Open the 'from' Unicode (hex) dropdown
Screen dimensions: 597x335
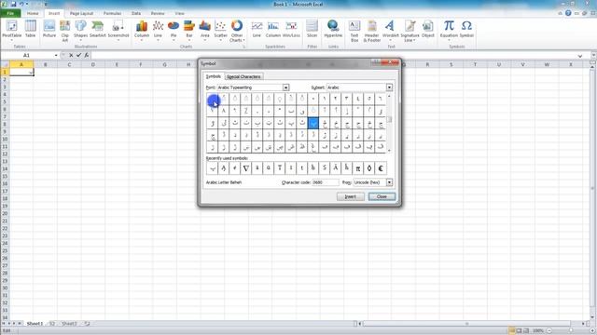[389, 182]
